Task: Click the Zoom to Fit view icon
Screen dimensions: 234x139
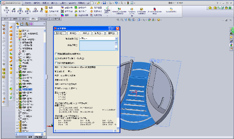Action: click(x=118, y=20)
